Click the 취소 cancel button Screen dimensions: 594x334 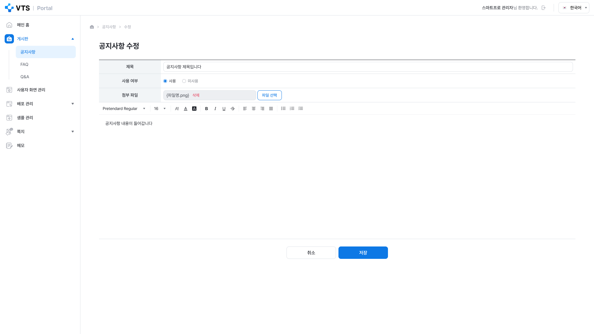click(311, 253)
